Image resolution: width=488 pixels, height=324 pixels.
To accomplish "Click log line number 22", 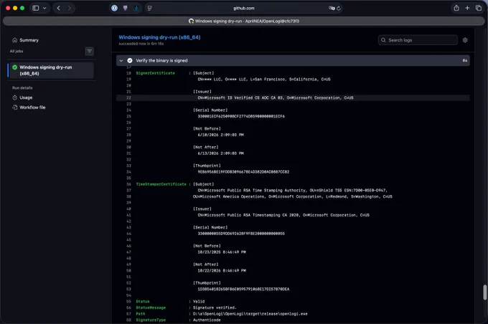I will coord(129,97).
